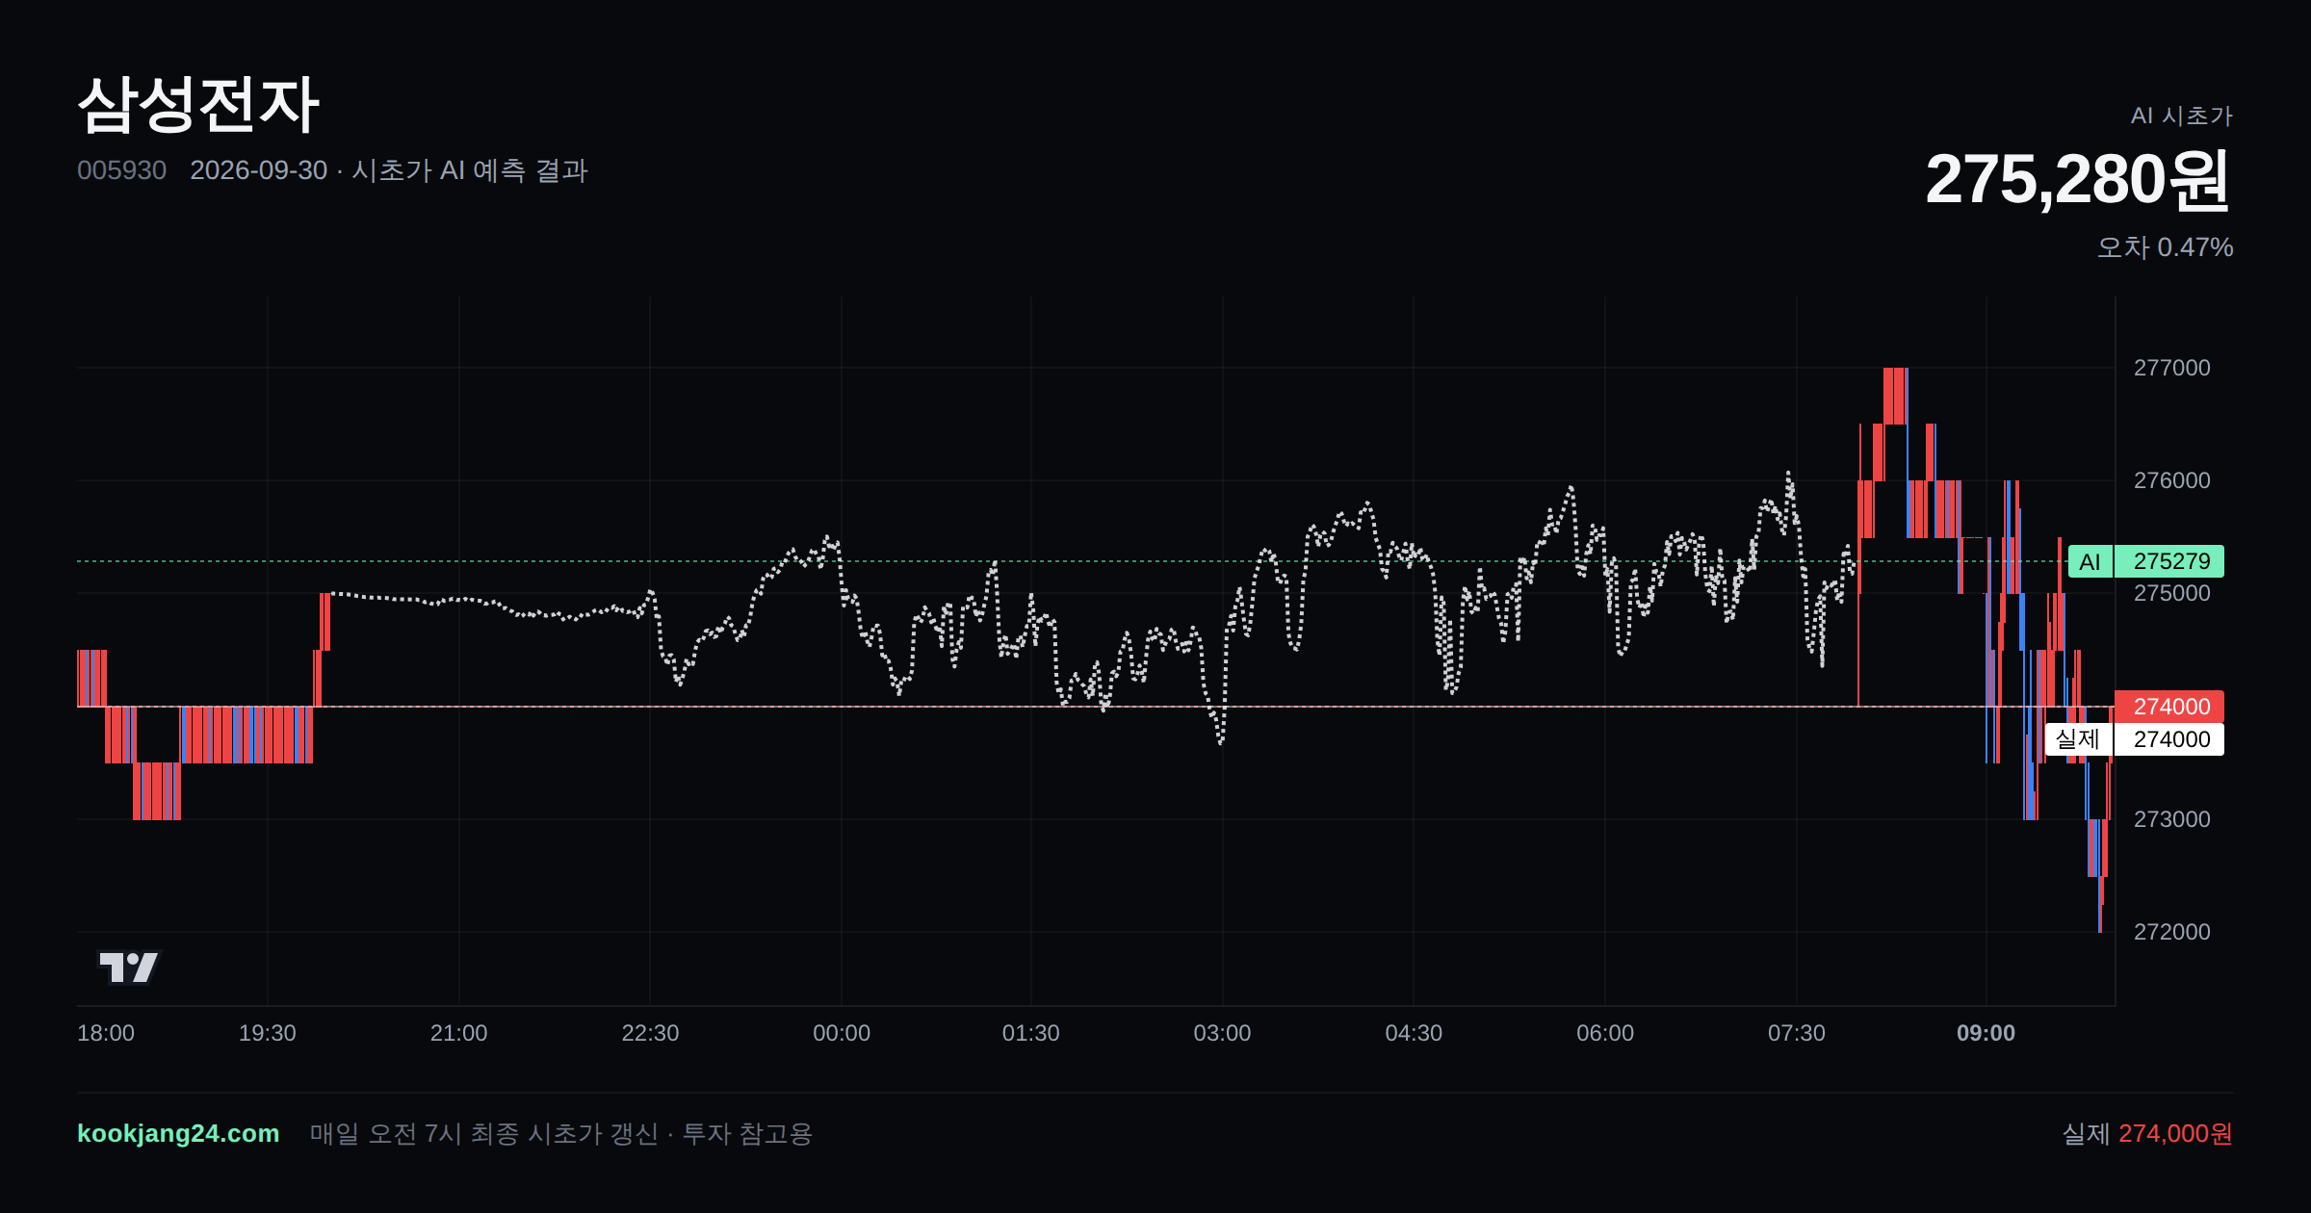Click the 00:00 time axis label

[x=842, y=1033]
